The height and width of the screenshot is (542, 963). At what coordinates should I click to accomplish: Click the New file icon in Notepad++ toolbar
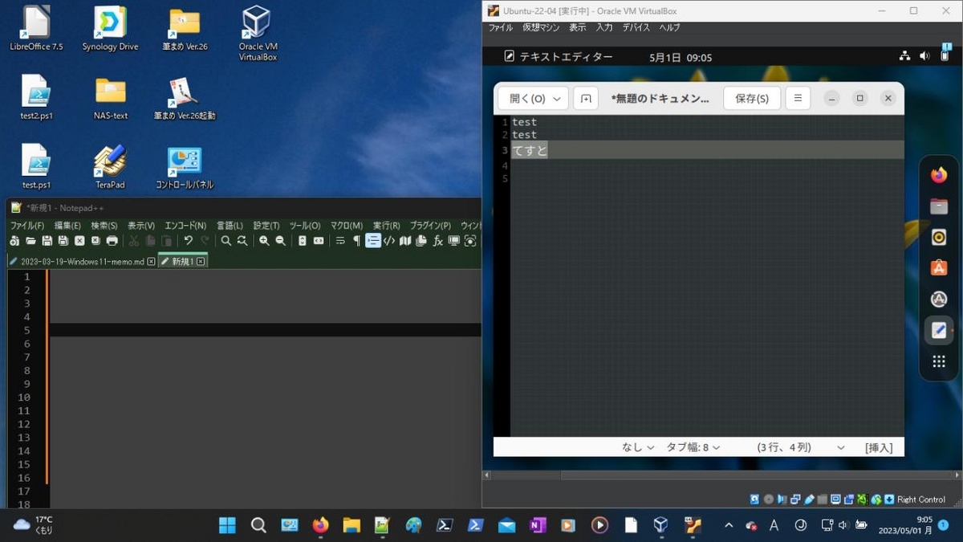point(14,241)
